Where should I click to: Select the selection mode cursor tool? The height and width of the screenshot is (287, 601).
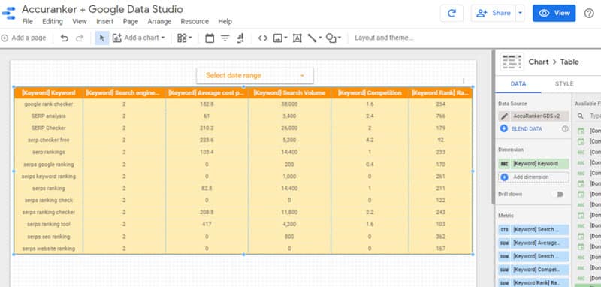[x=102, y=38]
